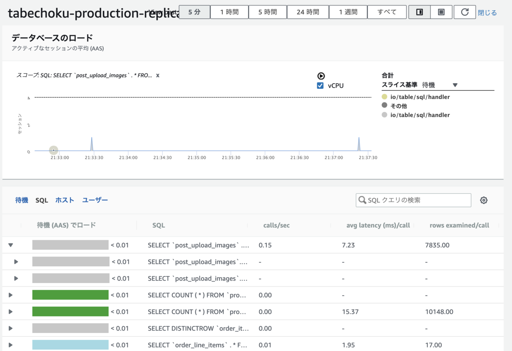The image size is (512, 351).
Task: Click the データベースのロード heading
Action: (52, 38)
